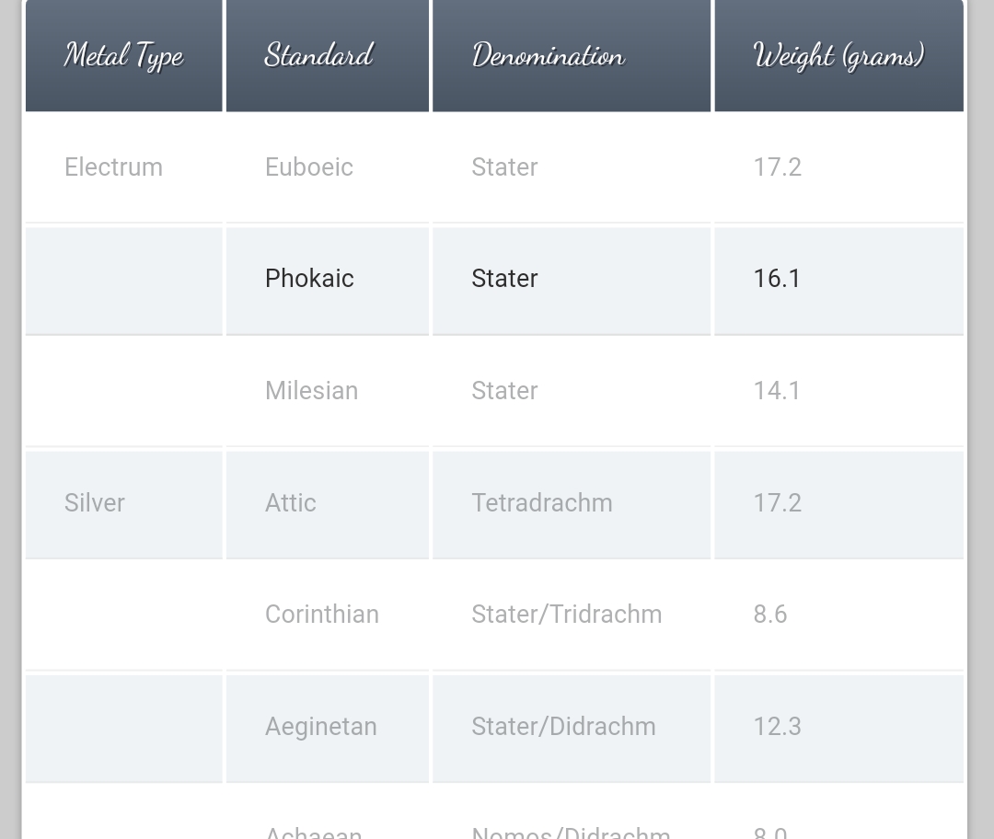Select the Tetradrachm denomination cell

(572, 503)
